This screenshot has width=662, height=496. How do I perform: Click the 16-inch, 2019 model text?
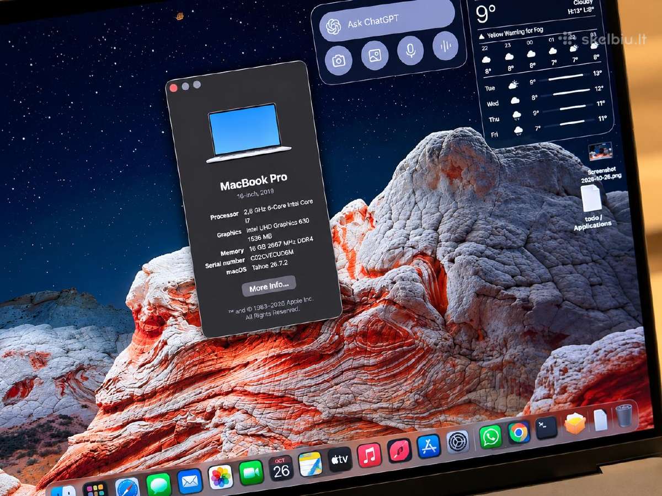tap(257, 194)
